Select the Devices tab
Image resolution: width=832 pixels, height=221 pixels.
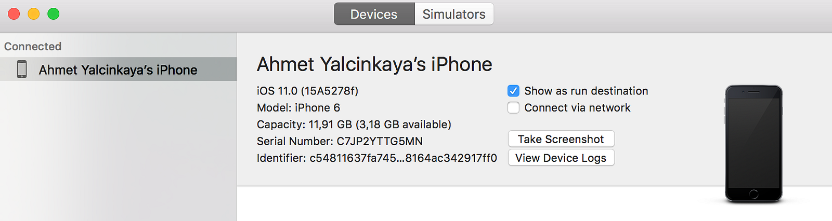374,14
